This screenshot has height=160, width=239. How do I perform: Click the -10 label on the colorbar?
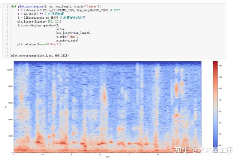click(220, 111)
